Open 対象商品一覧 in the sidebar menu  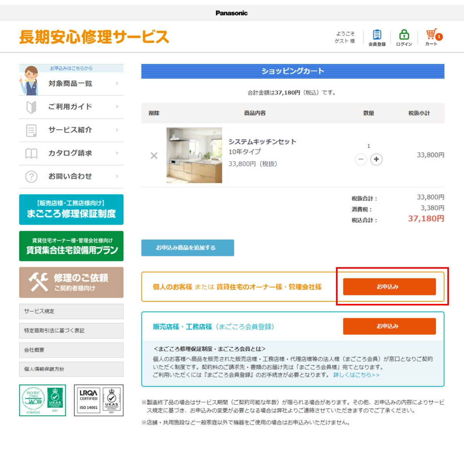(70, 84)
